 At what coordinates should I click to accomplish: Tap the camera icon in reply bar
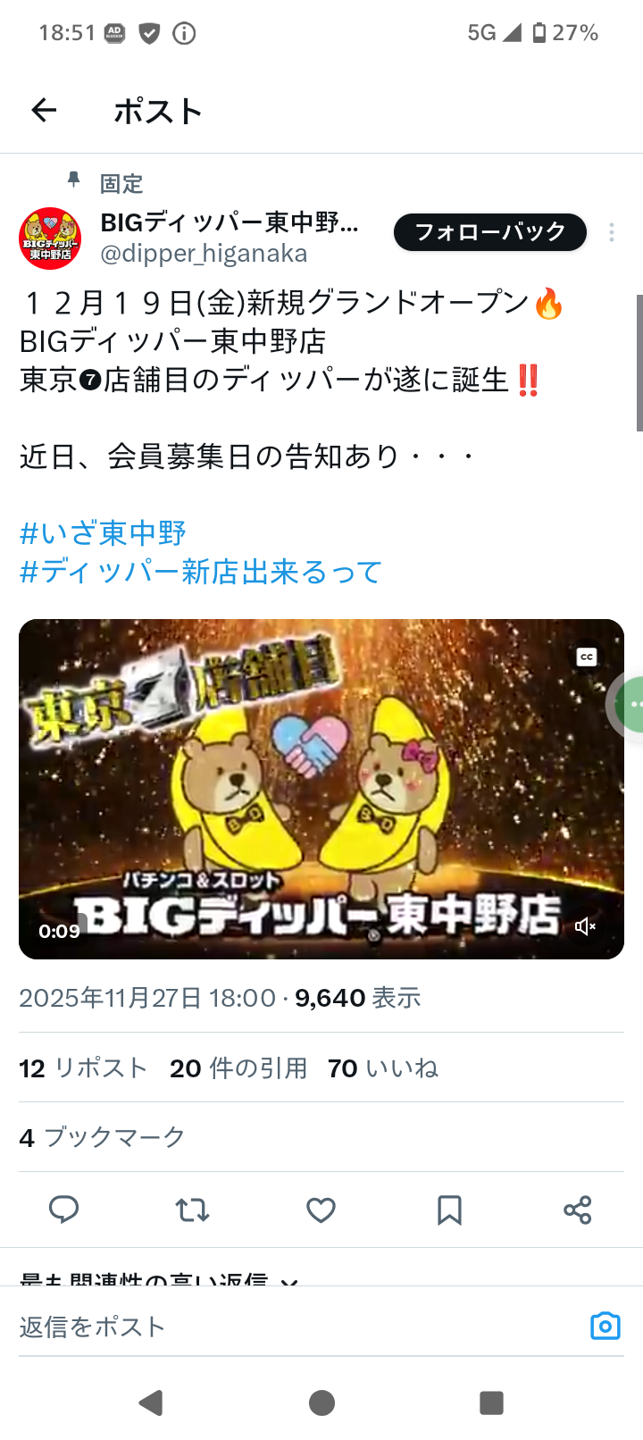point(605,1326)
